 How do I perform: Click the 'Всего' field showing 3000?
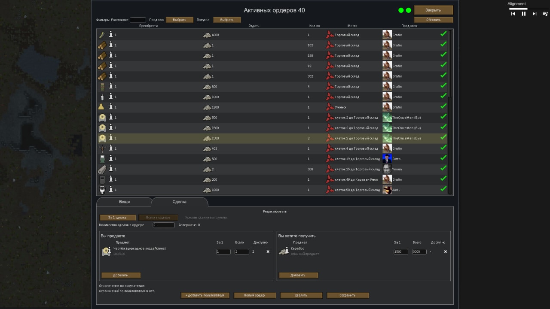pyautogui.click(x=419, y=251)
